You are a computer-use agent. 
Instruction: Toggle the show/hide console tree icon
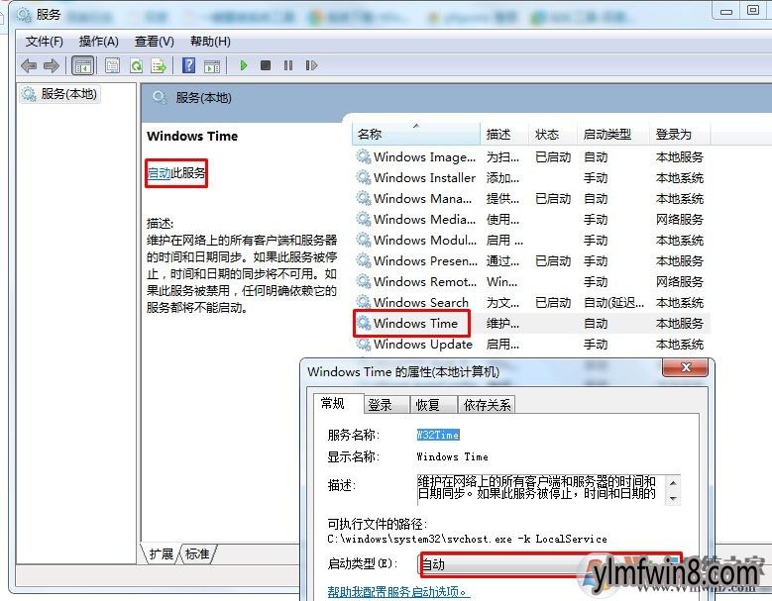(x=82, y=65)
